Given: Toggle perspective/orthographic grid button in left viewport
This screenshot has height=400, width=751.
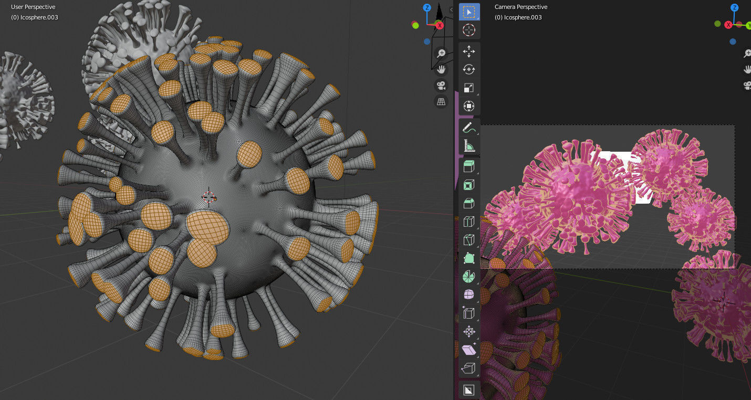Looking at the screenshot, I should pos(442,101).
